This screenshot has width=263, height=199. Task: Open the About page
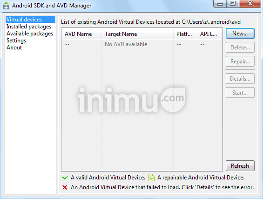[x=14, y=48]
